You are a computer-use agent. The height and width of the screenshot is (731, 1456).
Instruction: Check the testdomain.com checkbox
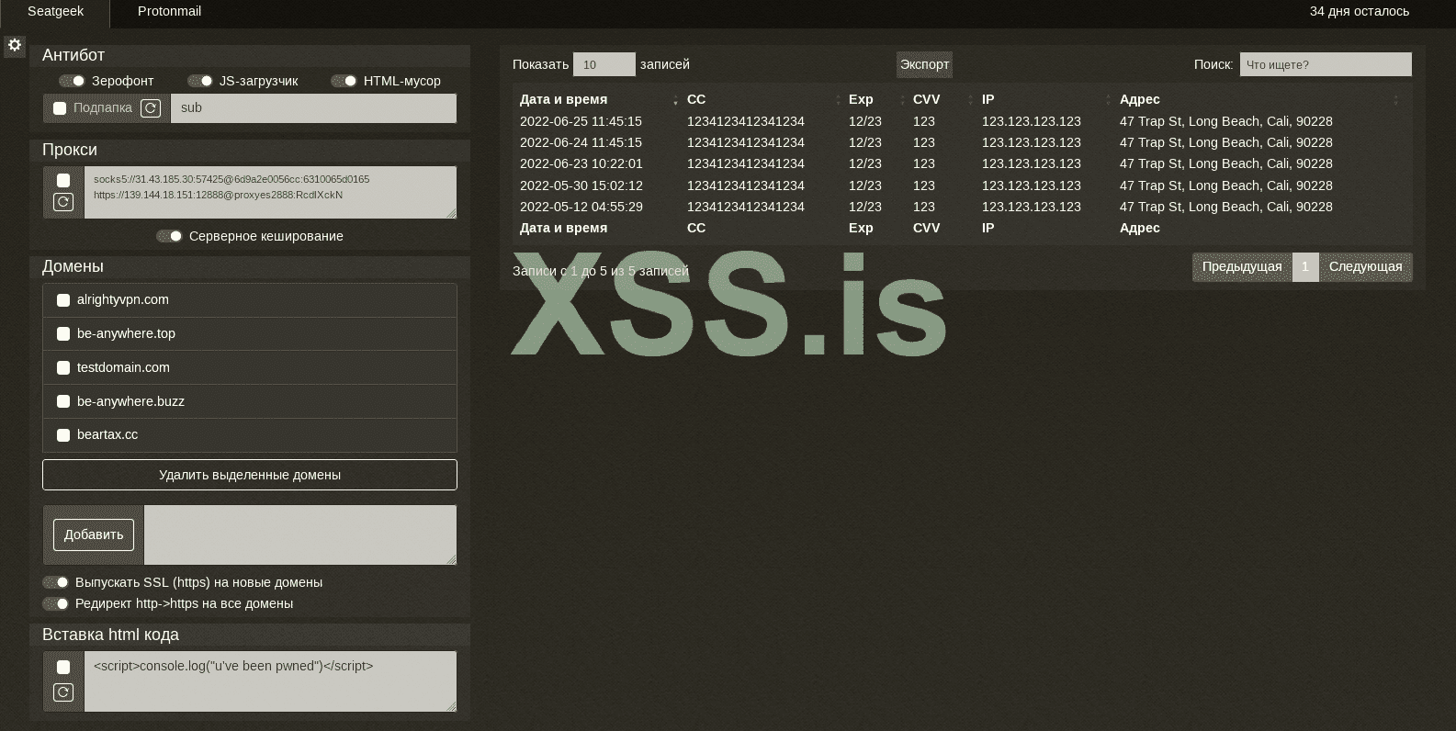coord(63,367)
